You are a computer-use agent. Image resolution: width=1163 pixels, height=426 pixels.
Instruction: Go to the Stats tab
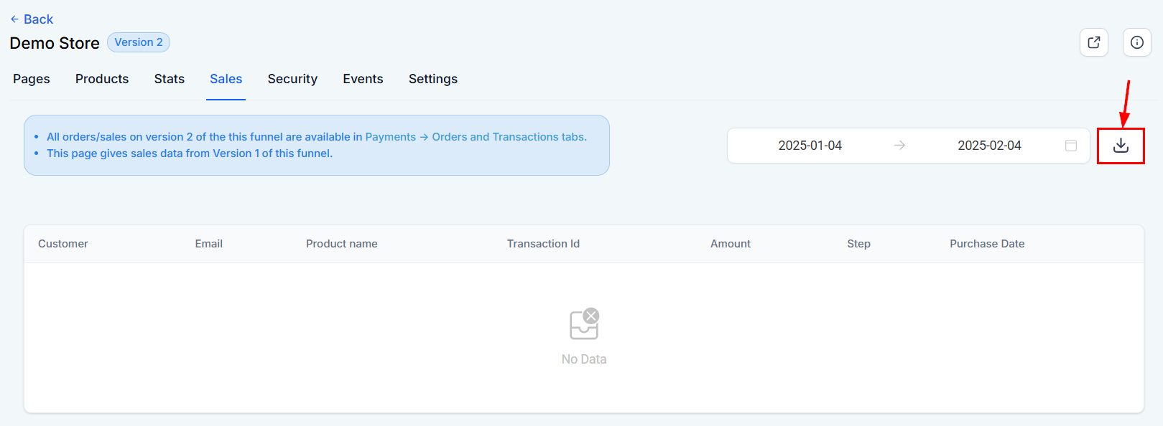point(170,79)
